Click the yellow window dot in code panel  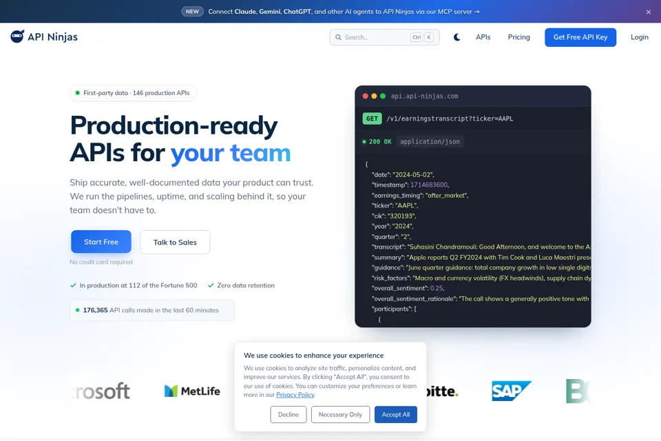tap(374, 96)
